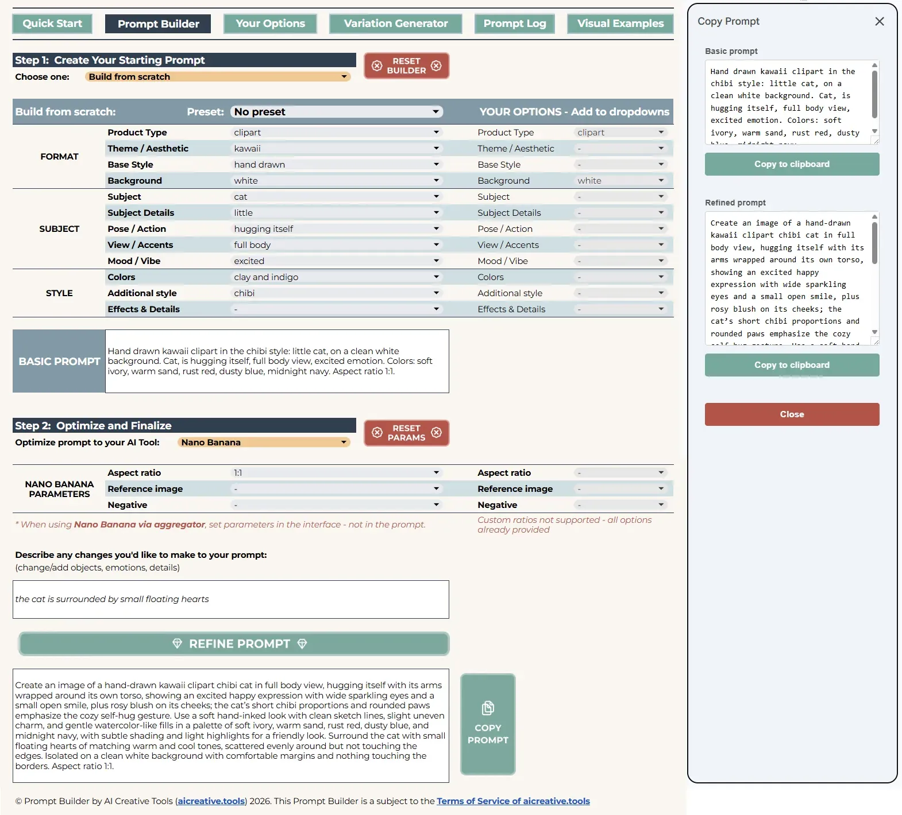Copy the basic prompt to clipboard
The height and width of the screenshot is (815, 902).
(792, 164)
